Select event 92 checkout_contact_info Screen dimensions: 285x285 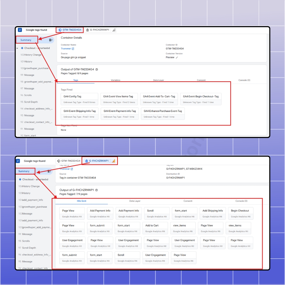(36, 122)
